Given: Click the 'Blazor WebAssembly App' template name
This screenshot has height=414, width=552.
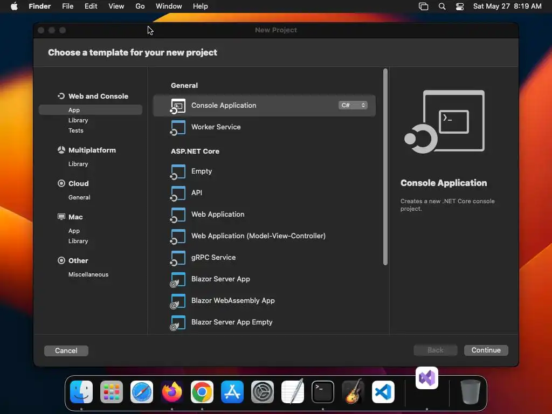Looking at the screenshot, I should (233, 301).
